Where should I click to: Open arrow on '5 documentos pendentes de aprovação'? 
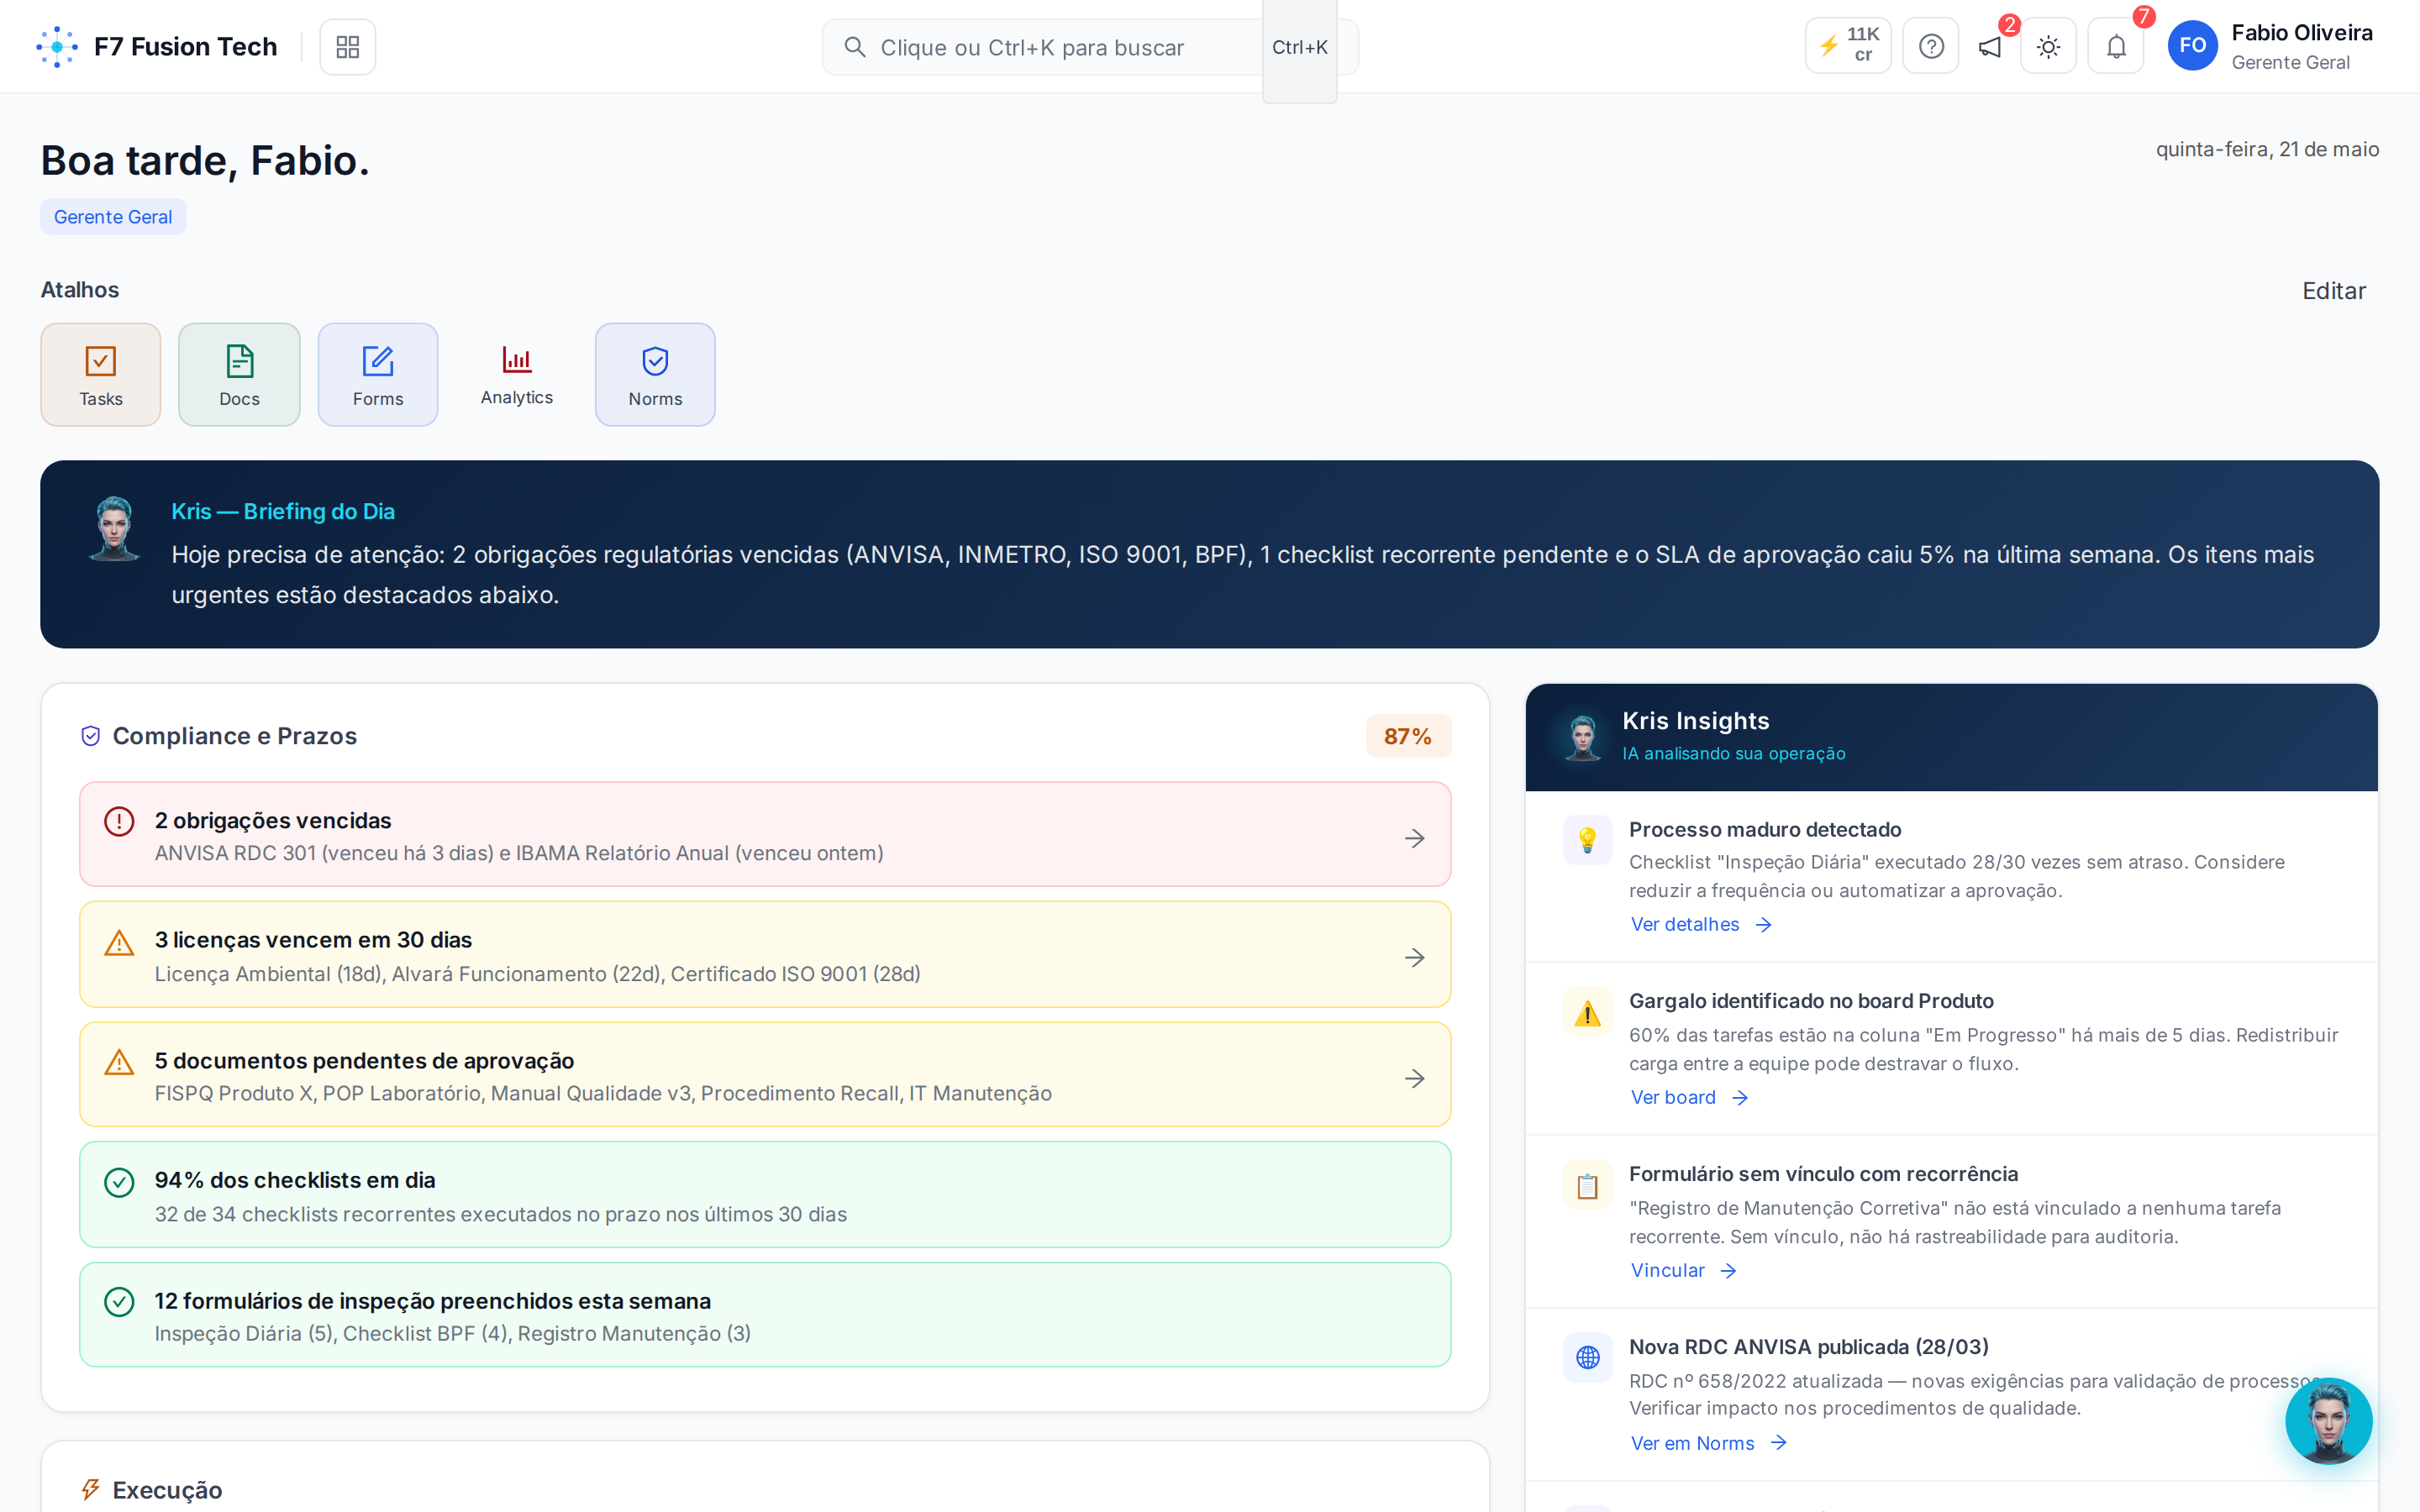coord(1414,1078)
